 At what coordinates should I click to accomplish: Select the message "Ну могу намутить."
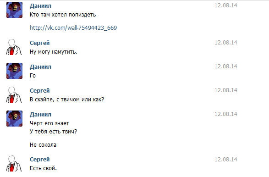click(54, 52)
